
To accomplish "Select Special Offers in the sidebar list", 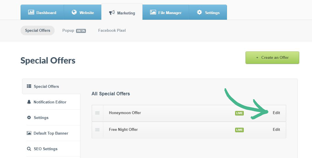I will tap(46, 86).
